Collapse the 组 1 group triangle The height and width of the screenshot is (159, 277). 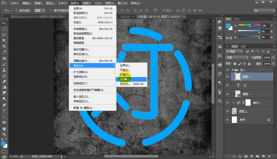[x=233, y=70]
